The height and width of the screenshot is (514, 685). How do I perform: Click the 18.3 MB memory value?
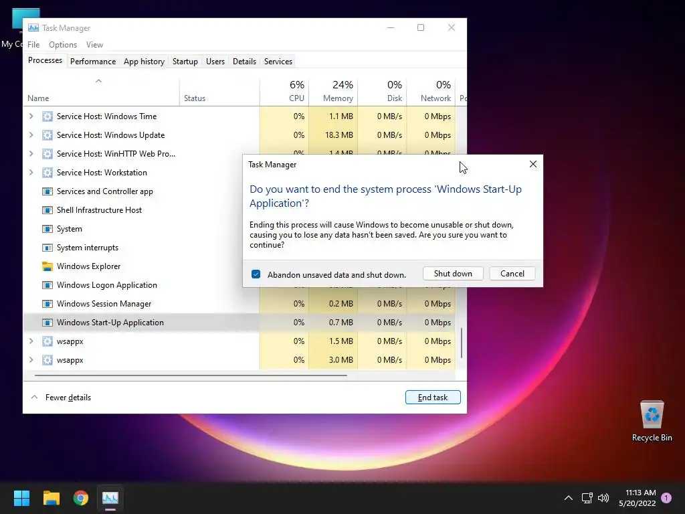coord(339,135)
